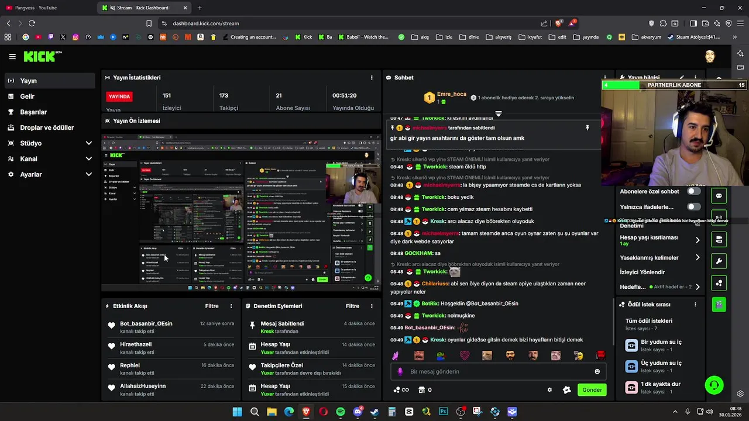749x421 pixels.
Task: Open the Mesaj Sabitlendi moderation entry
Action: [x=311, y=327]
